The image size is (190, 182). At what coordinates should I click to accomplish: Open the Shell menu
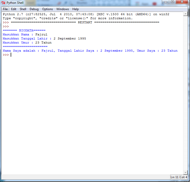(23, 9)
